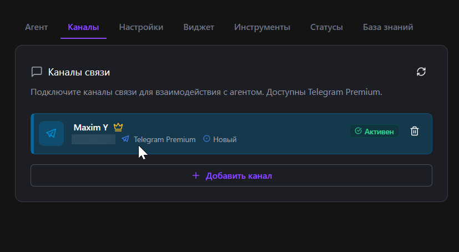Screen dimensions: 459x252
Task: Click the redacted field under Maxim Y
Action: (x=94, y=139)
